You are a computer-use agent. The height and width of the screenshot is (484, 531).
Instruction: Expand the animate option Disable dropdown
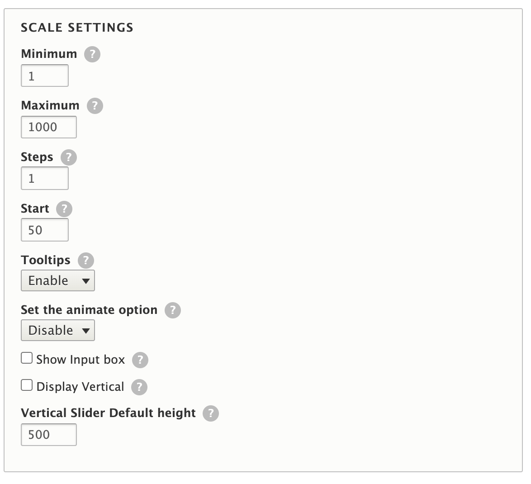coord(58,330)
